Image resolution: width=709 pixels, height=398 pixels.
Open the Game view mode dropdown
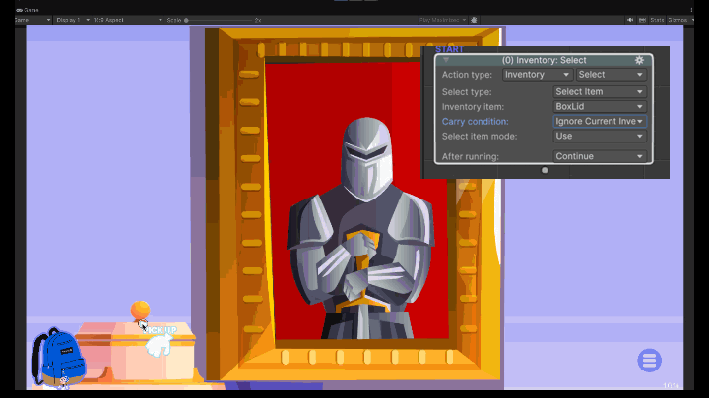(32, 20)
